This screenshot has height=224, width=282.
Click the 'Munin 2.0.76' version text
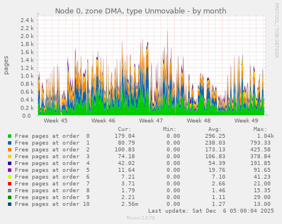141,218
